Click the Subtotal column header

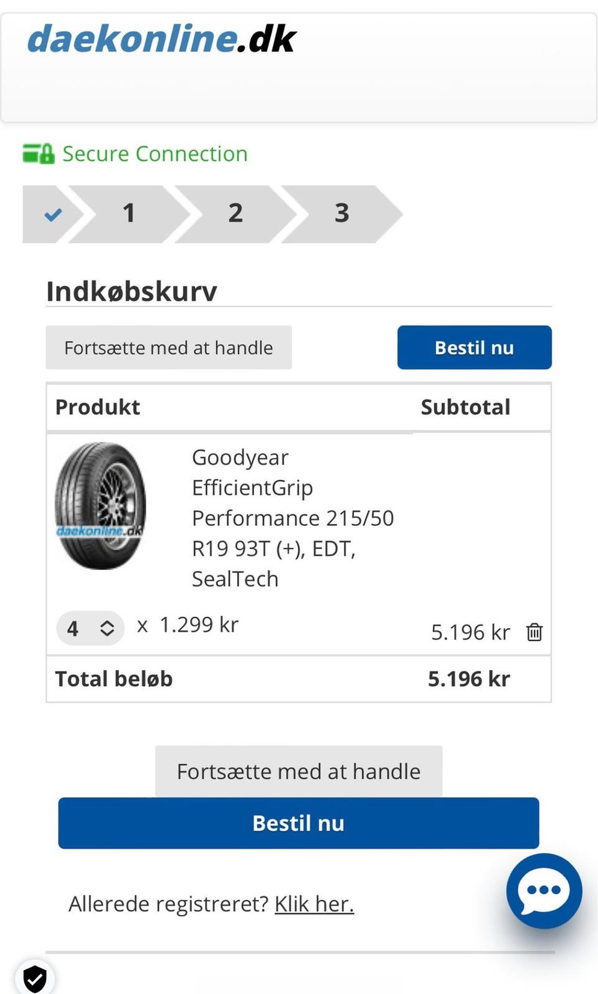(x=465, y=407)
